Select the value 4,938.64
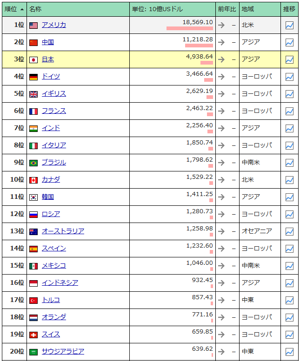 tap(200, 57)
